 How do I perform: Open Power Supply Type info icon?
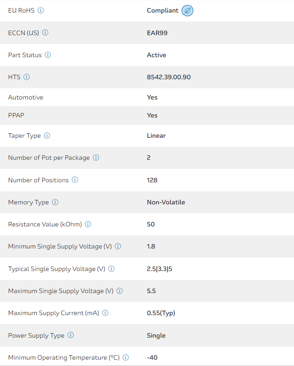pyautogui.click(x=71, y=335)
